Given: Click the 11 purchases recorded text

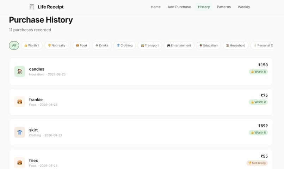Looking at the screenshot, I should [30, 30].
